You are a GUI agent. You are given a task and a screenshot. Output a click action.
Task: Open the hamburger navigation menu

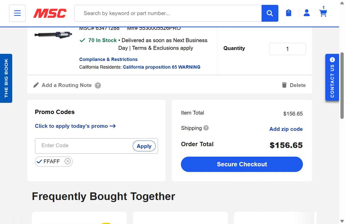pos(17,13)
